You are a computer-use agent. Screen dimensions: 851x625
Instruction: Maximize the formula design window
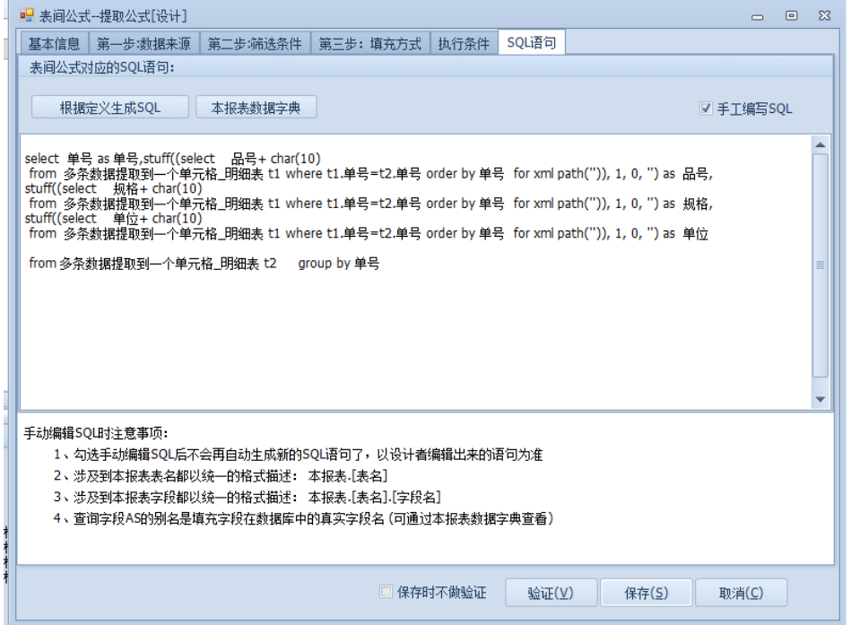coord(791,16)
